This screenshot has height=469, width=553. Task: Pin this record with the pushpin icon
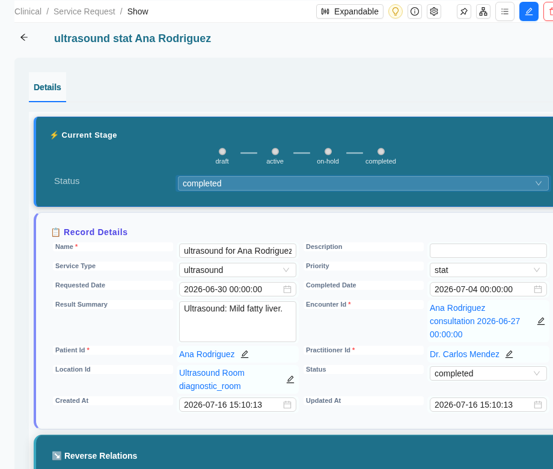[464, 11]
